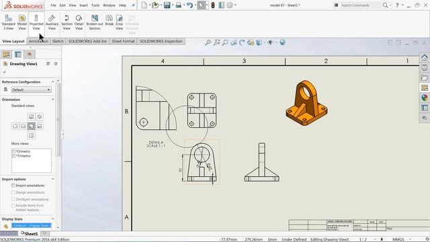The width and height of the screenshot is (430, 242).
Task: Open the Insert menu
Action: coord(83,5)
